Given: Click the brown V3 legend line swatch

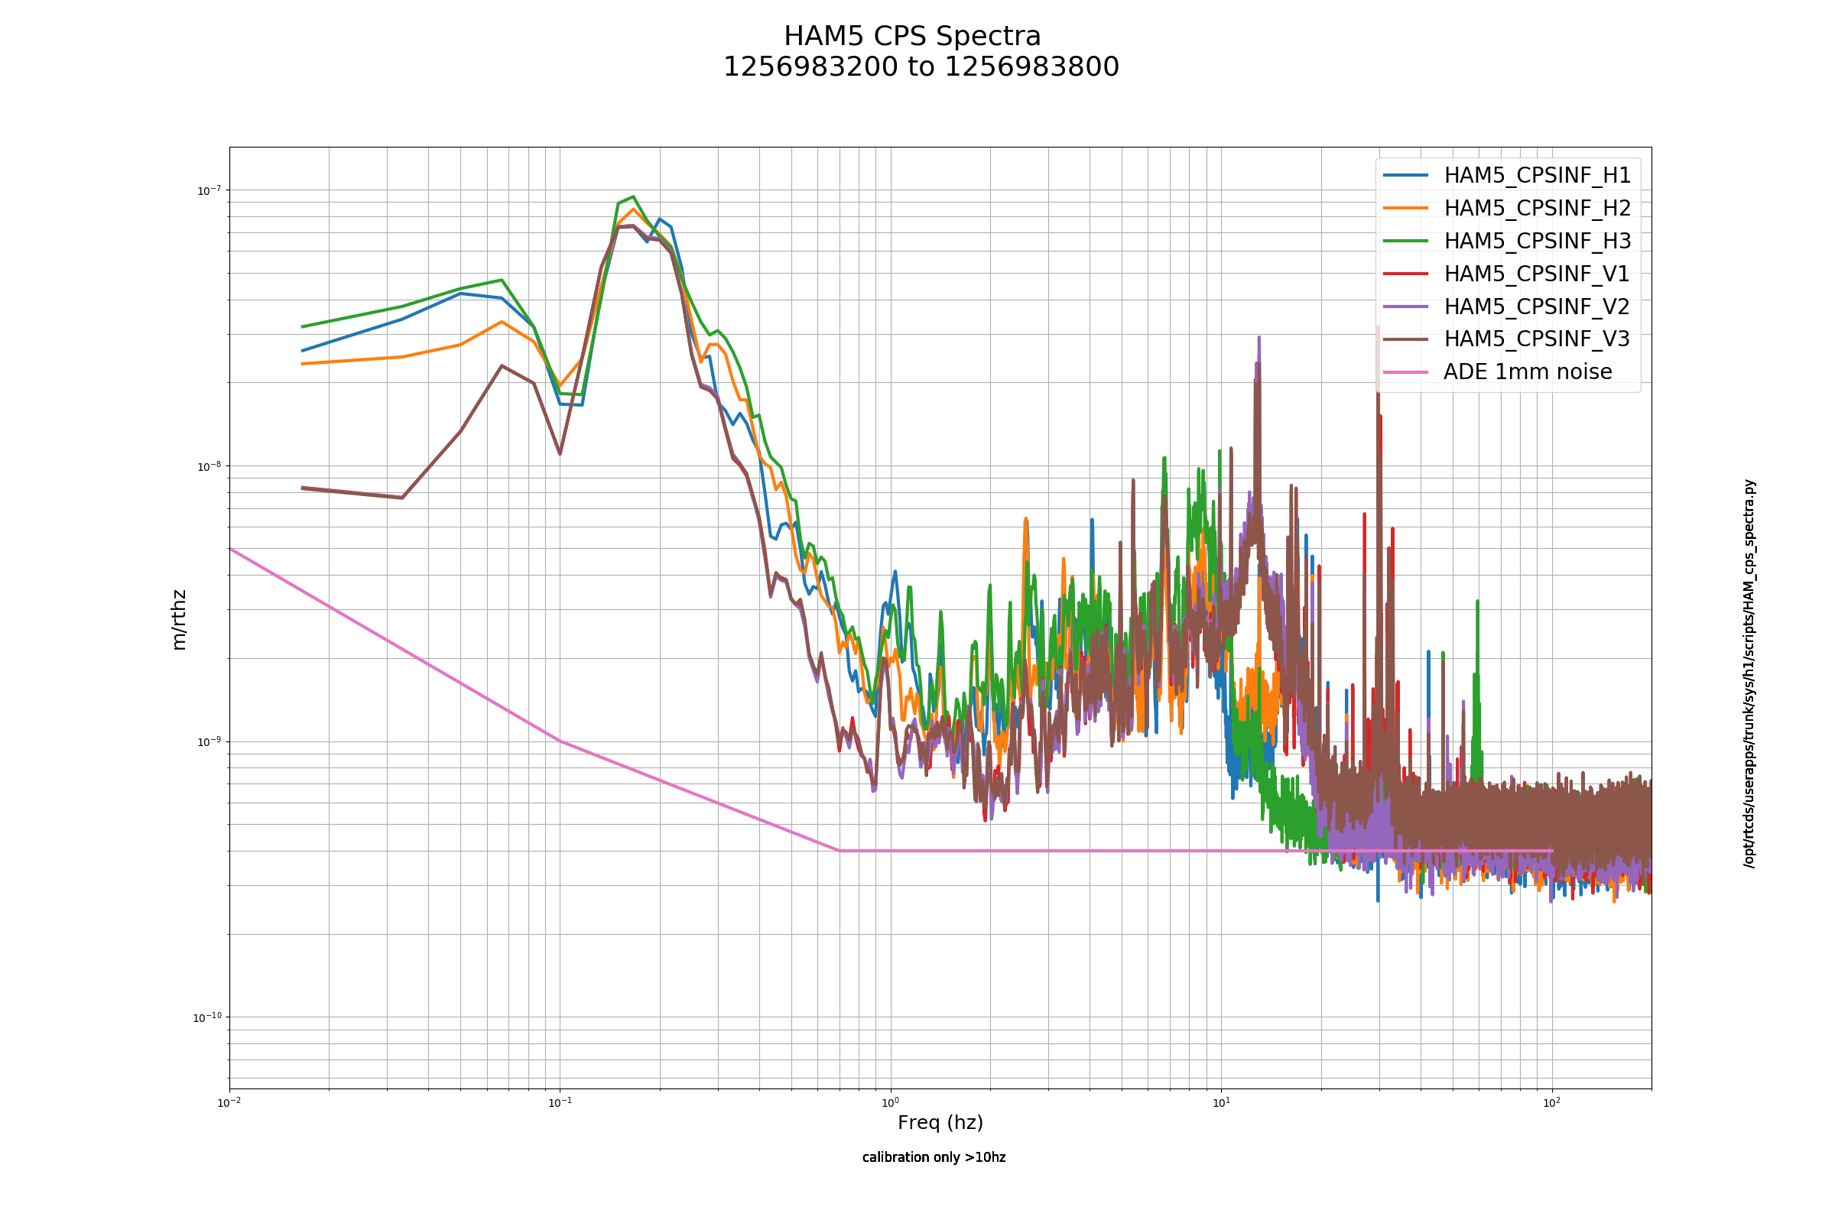Looking at the screenshot, I should 1406,339.
